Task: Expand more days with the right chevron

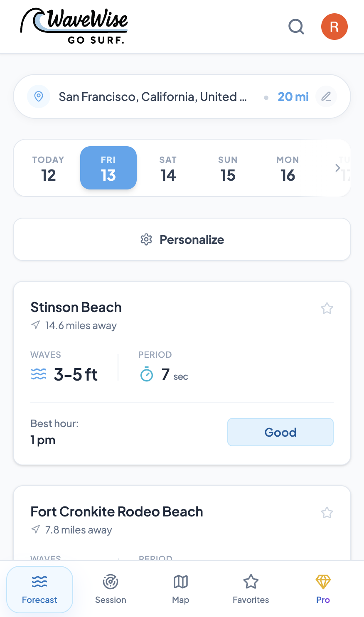Action: (x=337, y=168)
